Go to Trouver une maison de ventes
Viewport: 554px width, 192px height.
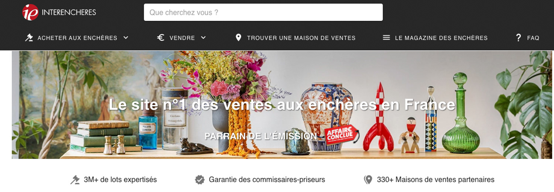click(x=295, y=38)
